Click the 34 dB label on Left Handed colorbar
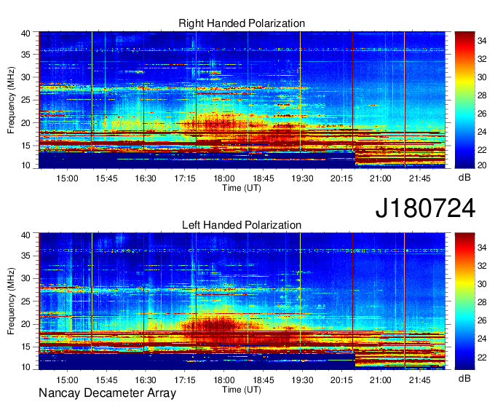 (482, 248)
